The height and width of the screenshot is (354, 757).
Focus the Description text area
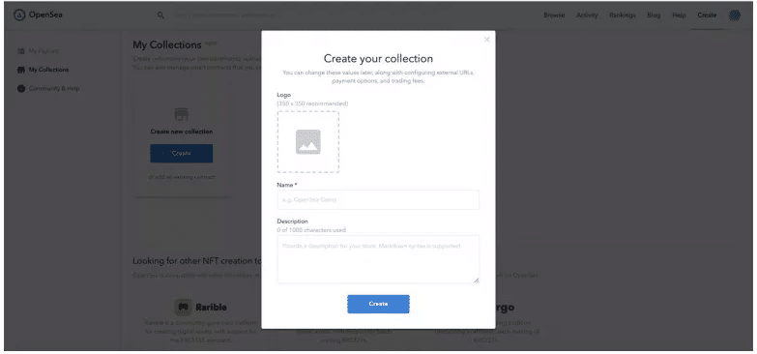pyautogui.click(x=378, y=259)
